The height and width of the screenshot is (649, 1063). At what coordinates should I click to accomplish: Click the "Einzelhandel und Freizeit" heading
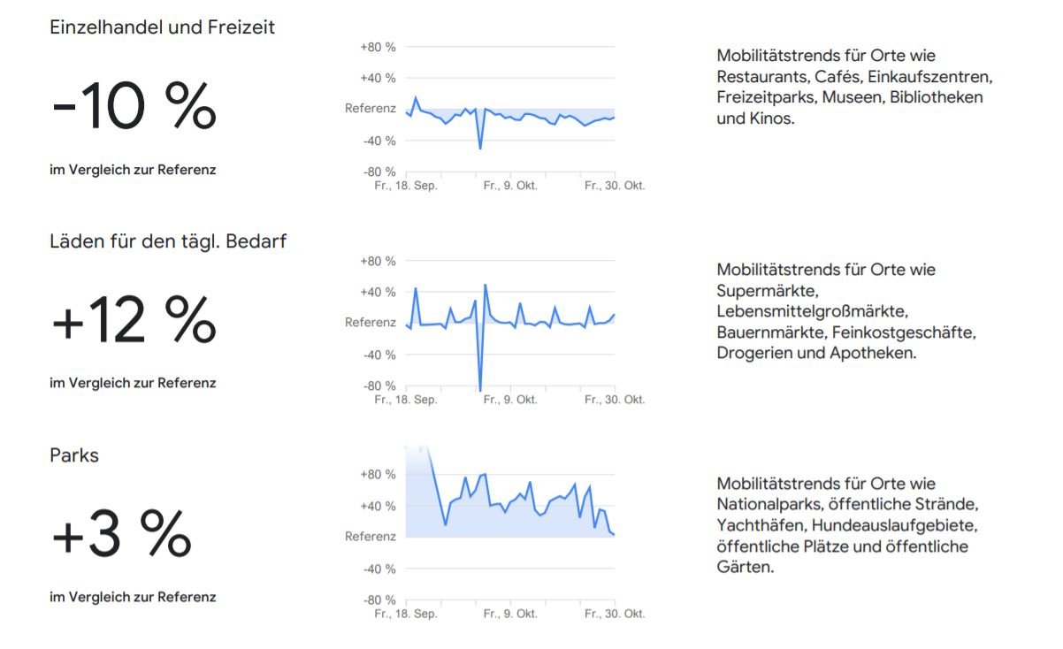(162, 27)
